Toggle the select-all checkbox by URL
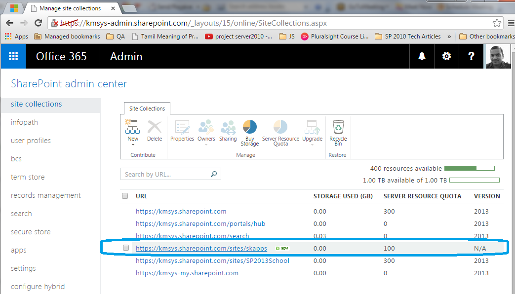 [125, 196]
